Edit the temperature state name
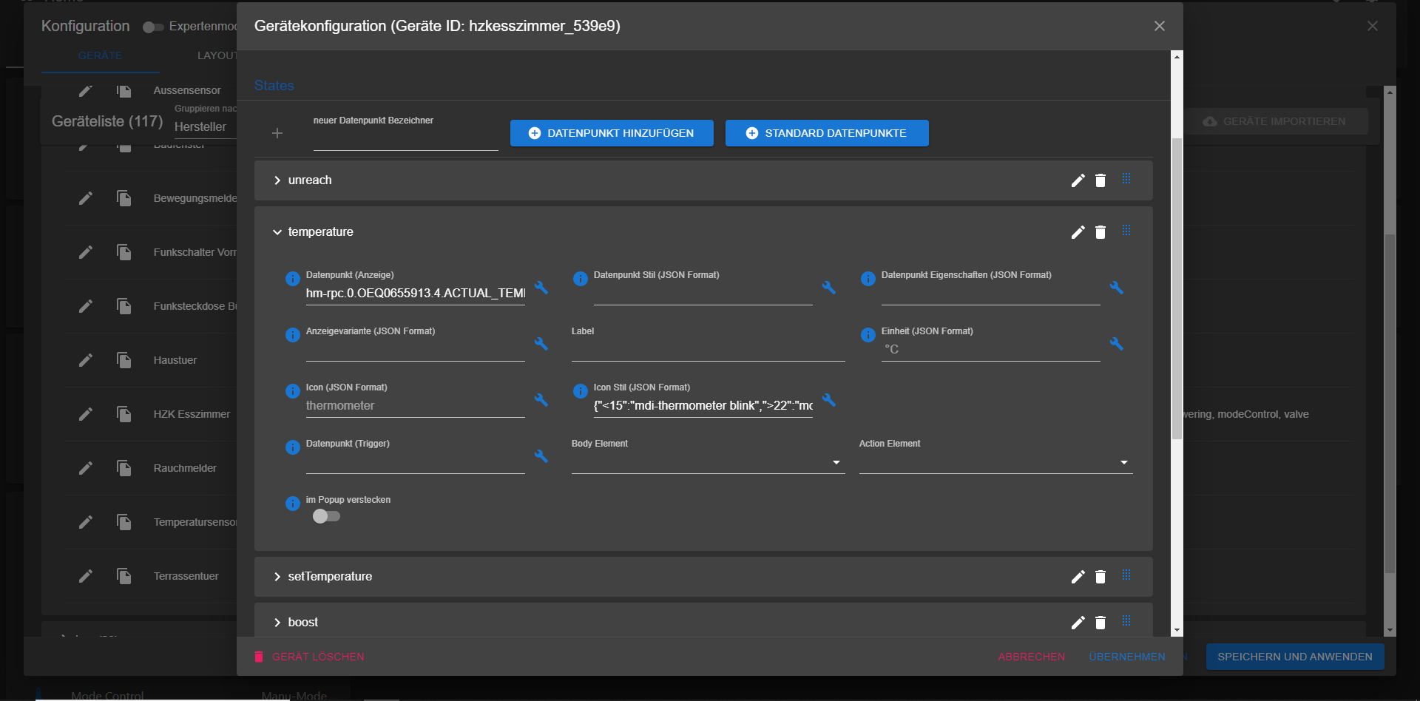Screen dimensions: 1420x701 1078,232
